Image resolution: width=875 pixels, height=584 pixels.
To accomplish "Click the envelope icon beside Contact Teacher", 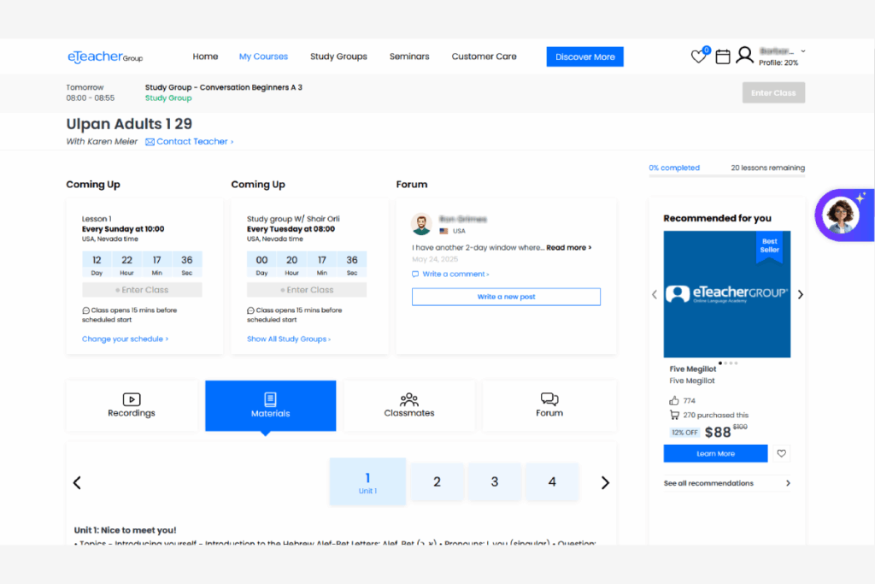I will [x=150, y=142].
